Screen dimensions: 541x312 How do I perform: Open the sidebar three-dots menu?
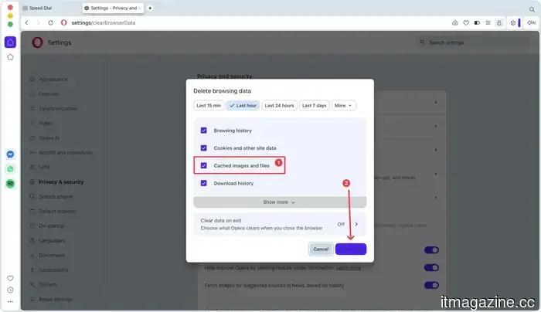[x=10, y=302]
